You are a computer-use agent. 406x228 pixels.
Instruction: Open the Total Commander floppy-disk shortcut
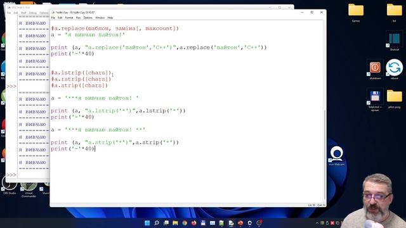coord(375,100)
